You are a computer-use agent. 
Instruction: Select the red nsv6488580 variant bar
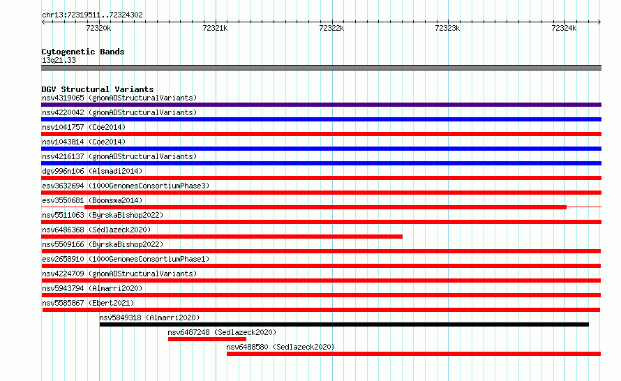pyautogui.click(x=414, y=354)
